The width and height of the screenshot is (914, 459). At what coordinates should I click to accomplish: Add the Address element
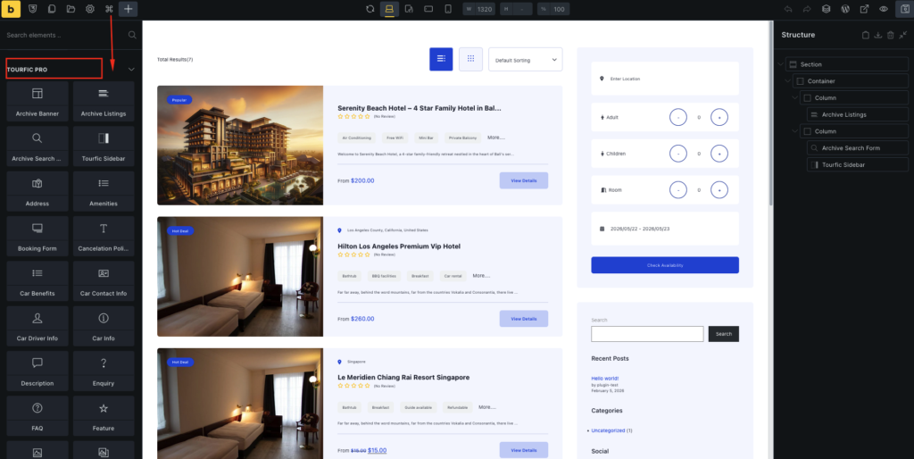click(37, 191)
